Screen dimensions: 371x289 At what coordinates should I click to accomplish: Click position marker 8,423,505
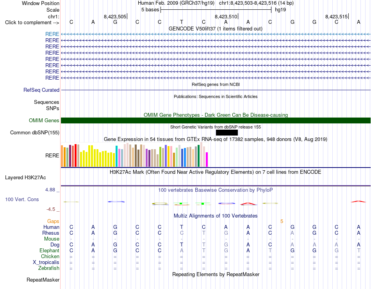115,16
